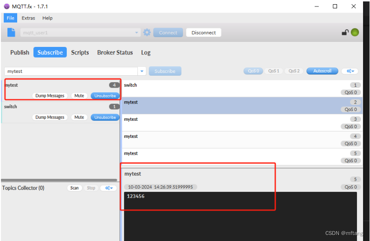Click the green connection status indicator
370x241 pixels.
coord(355,33)
